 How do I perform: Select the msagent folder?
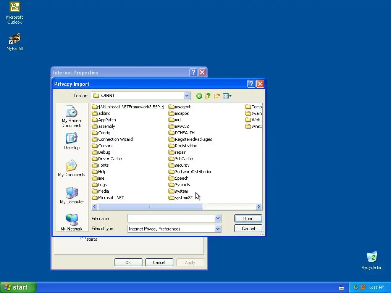(180, 107)
